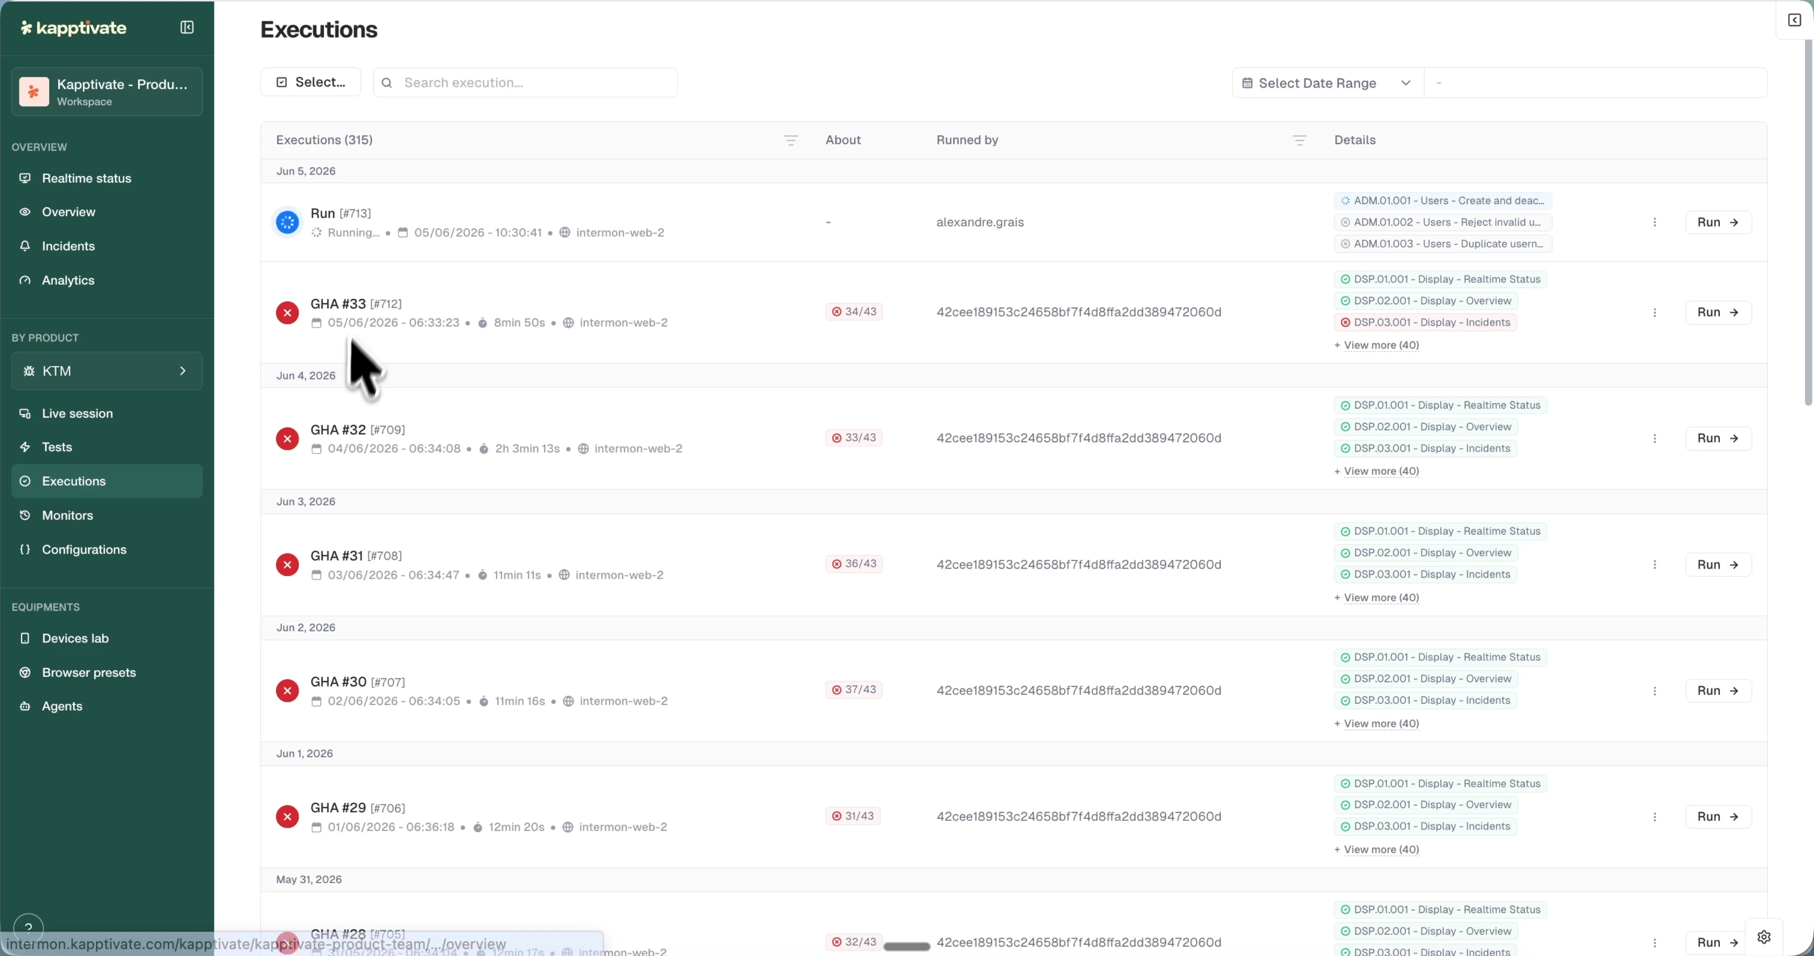Image resolution: width=1814 pixels, height=956 pixels.
Task: Navigate to Analytics
Action: (107, 280)
